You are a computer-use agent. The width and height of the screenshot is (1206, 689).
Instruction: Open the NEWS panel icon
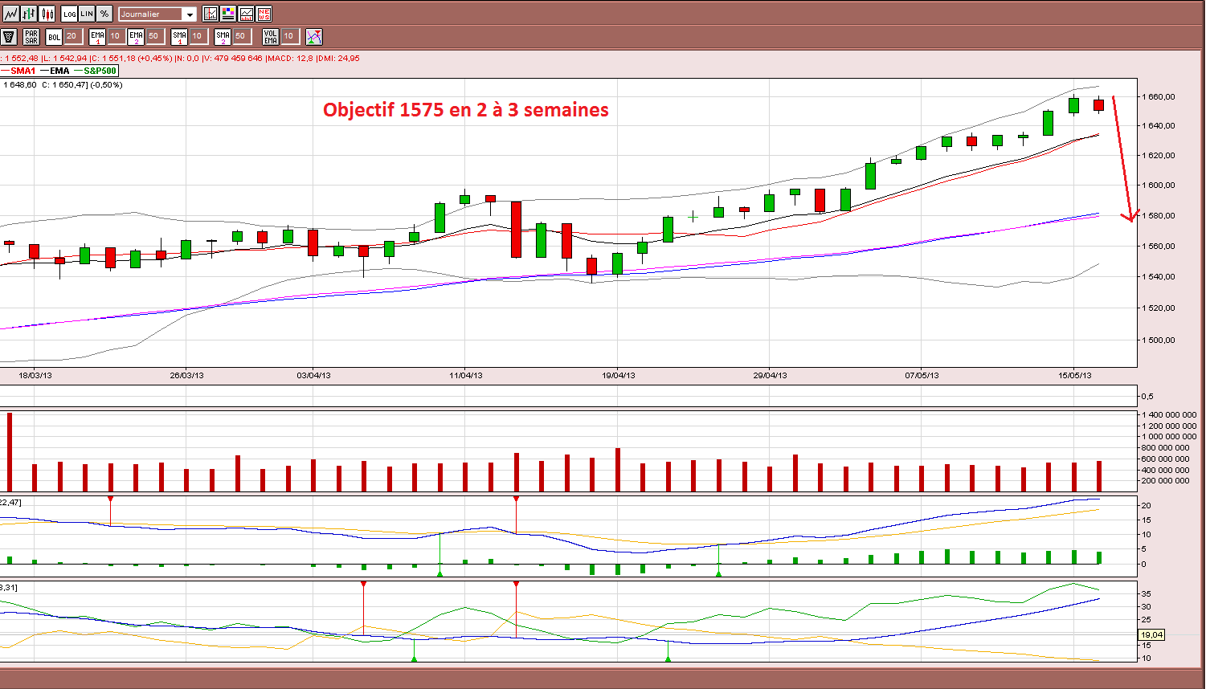[264, 14]
